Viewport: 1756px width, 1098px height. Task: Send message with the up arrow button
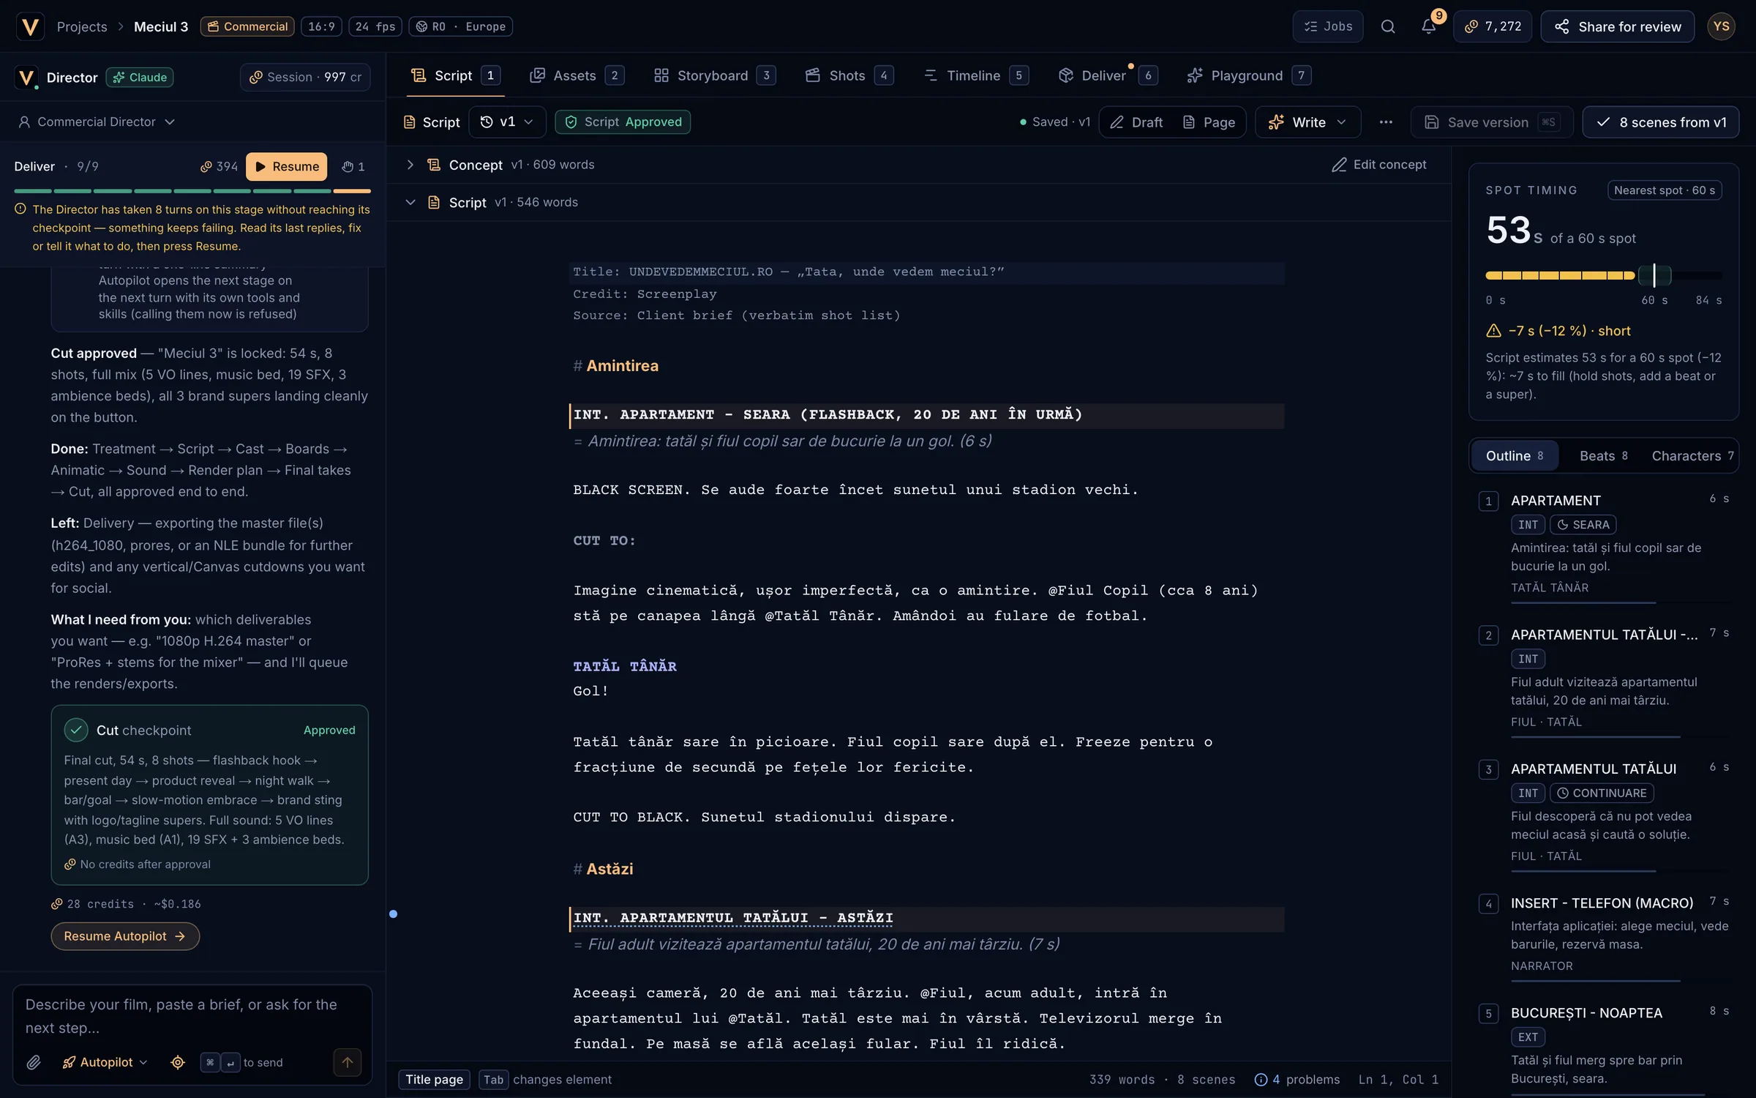coord(348,1062)
